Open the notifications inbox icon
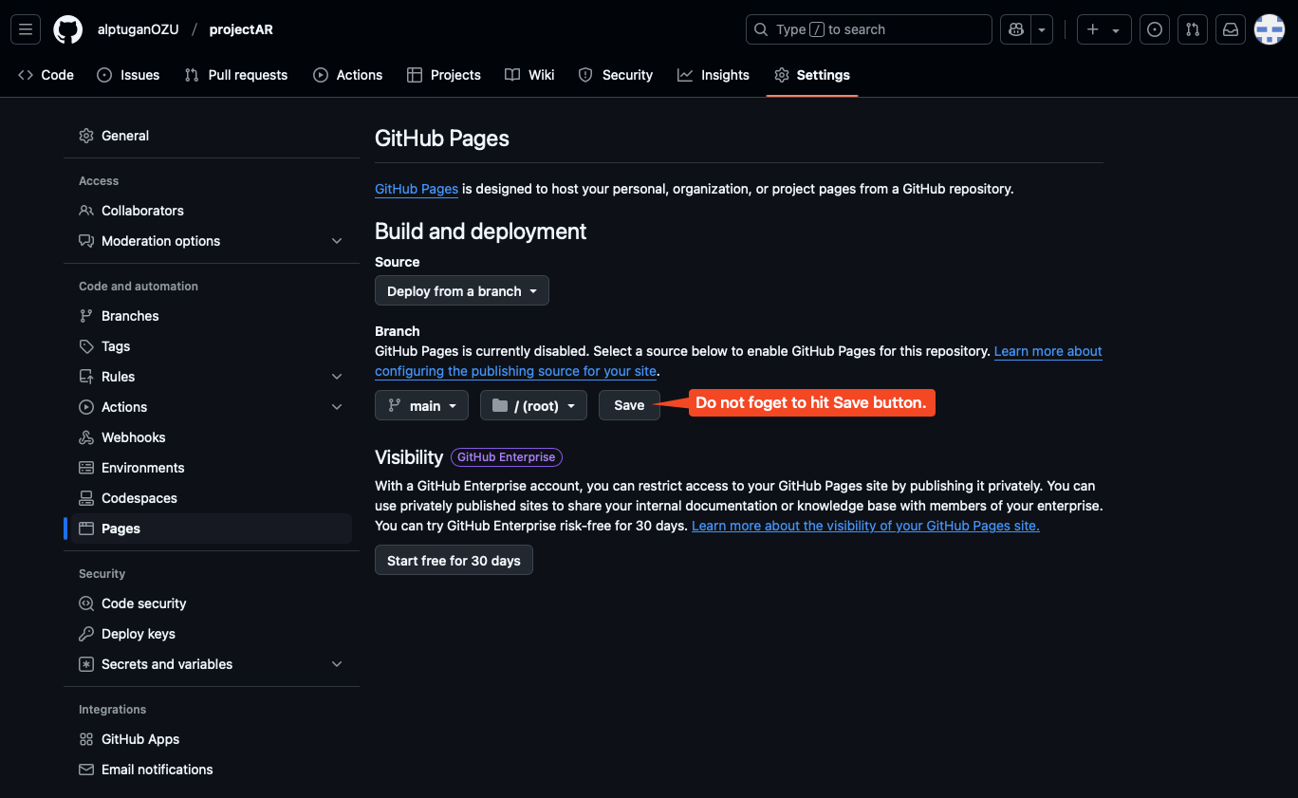This screenshot has width=1298, height=798. tap(1231, 29)
